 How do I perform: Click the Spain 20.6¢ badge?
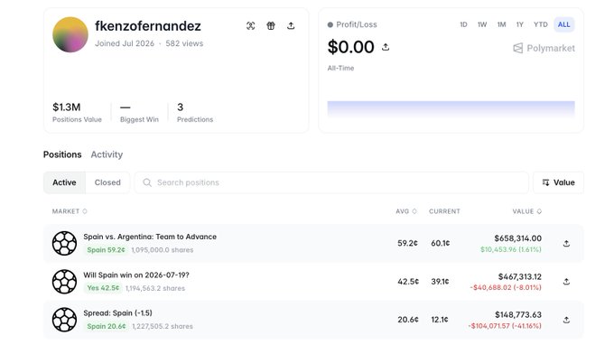coord(107,326)
